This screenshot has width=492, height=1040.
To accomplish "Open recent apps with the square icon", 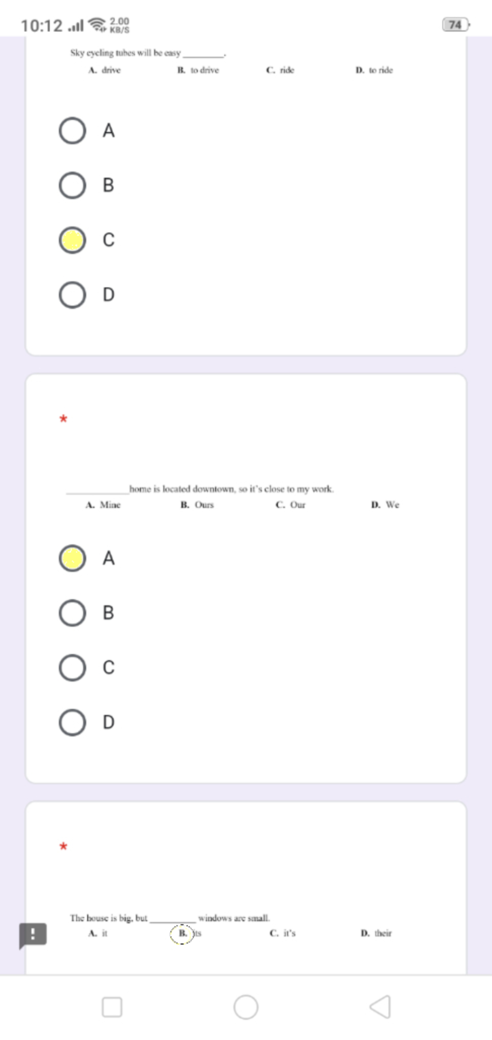I will tap(112, 1007).
